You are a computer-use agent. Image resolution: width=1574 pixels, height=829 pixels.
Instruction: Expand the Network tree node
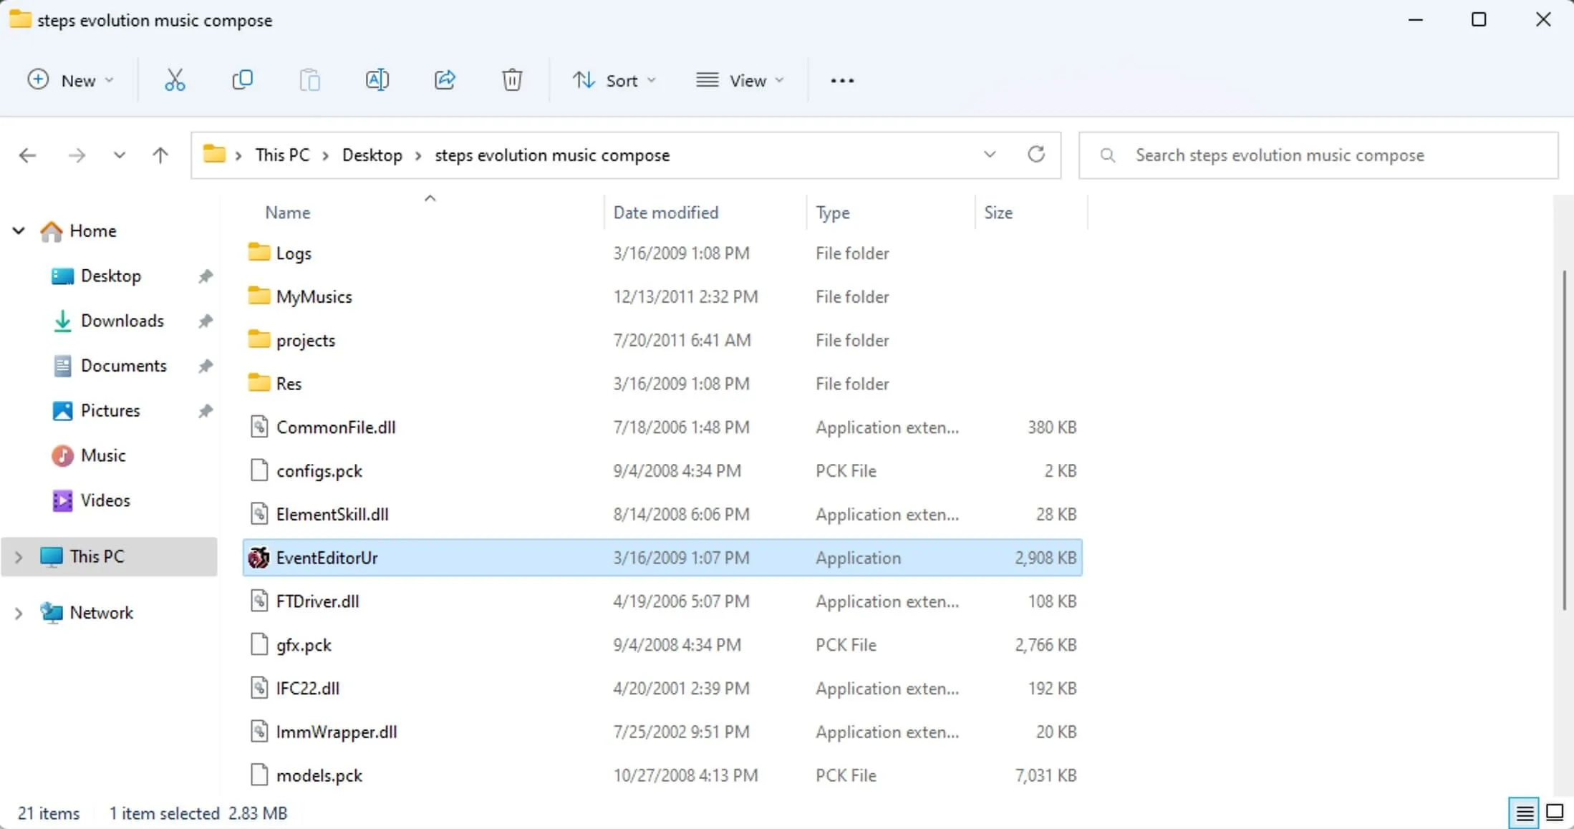click(x=19, y=613)
